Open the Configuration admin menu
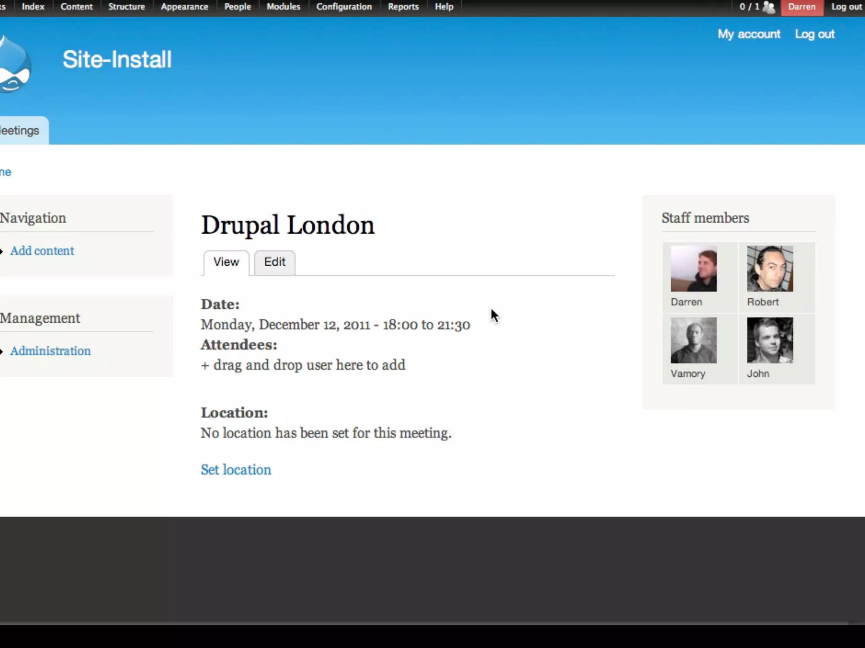 344,7
